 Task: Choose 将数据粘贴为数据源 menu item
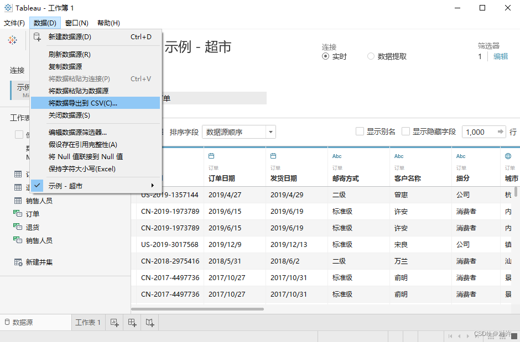96,91
